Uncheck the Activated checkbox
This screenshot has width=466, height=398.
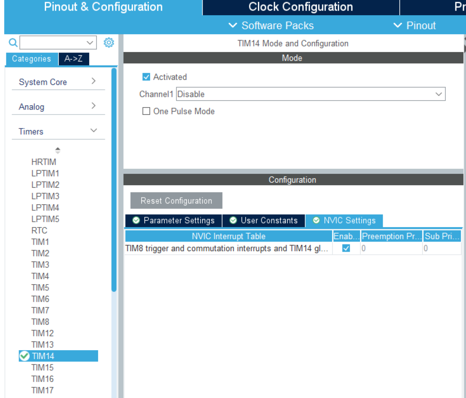point(146,77)
